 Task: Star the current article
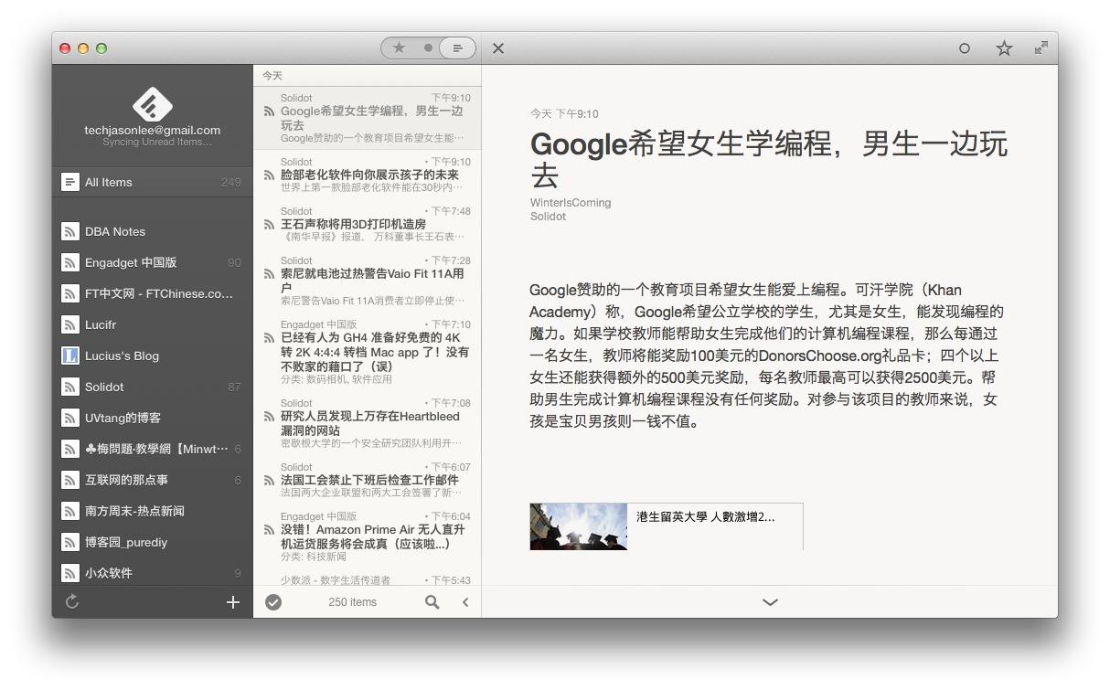coord(1004,48)
